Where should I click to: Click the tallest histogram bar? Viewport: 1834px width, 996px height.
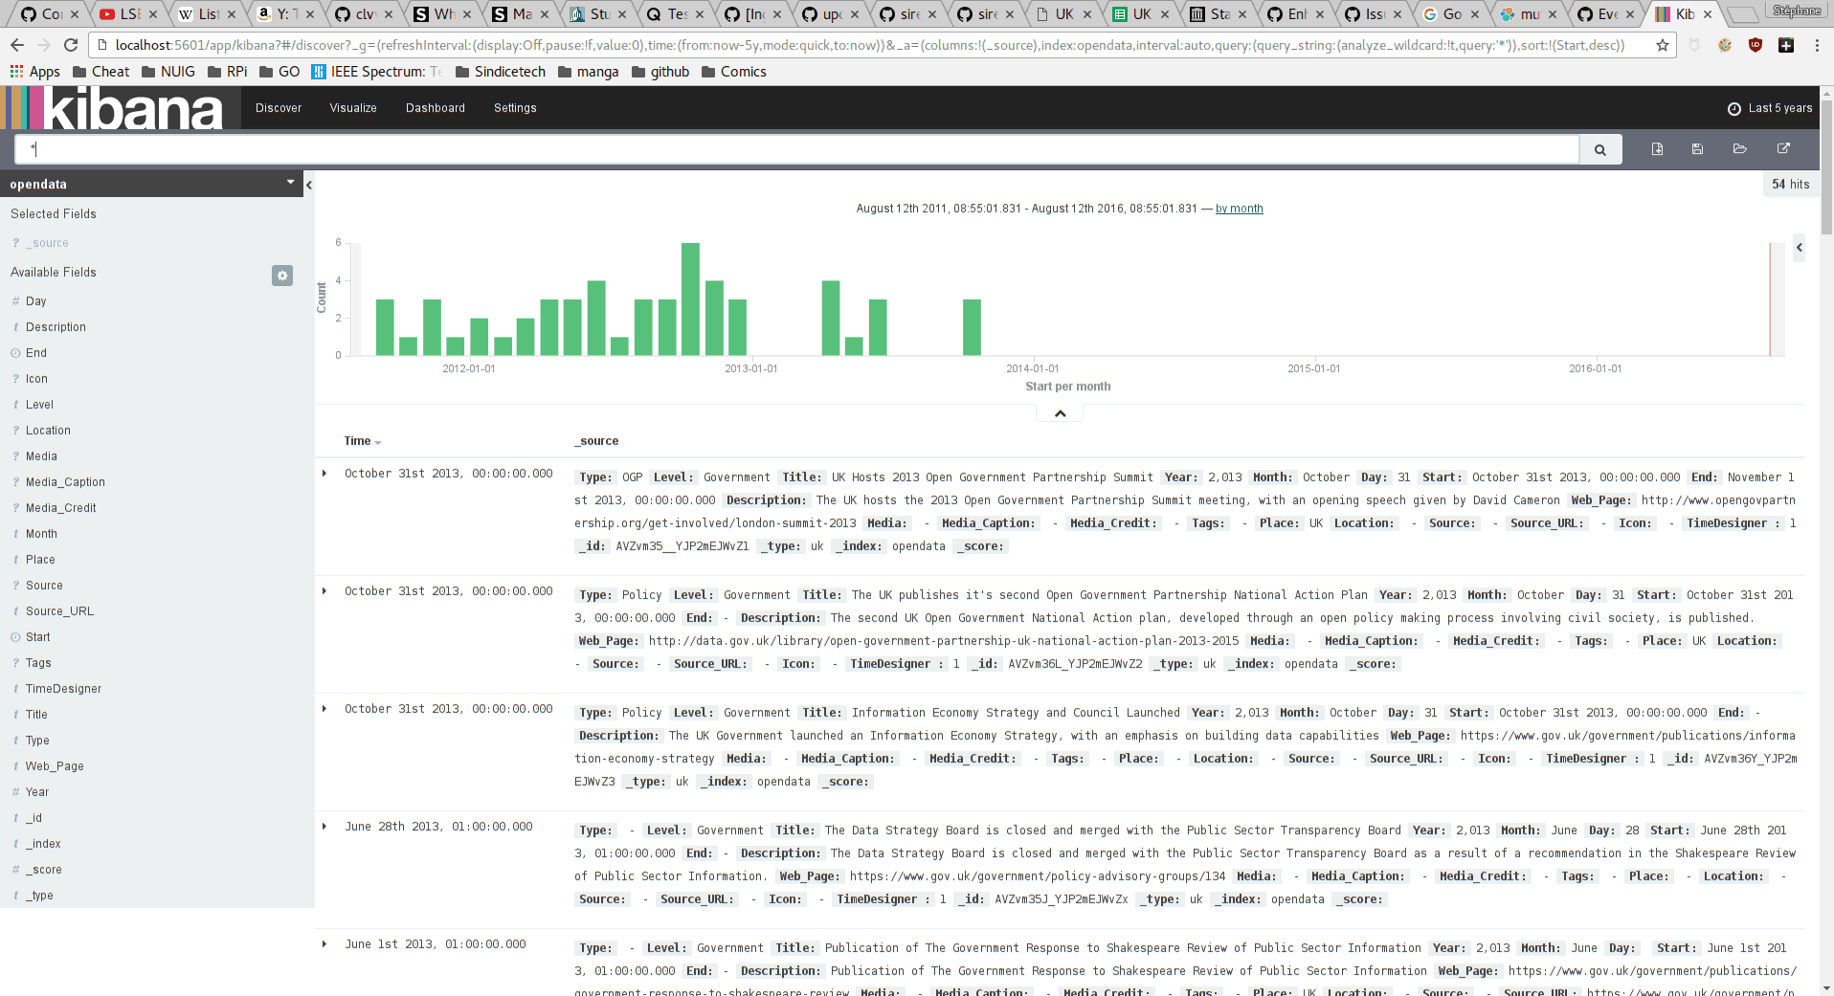(x=691, y=299)
